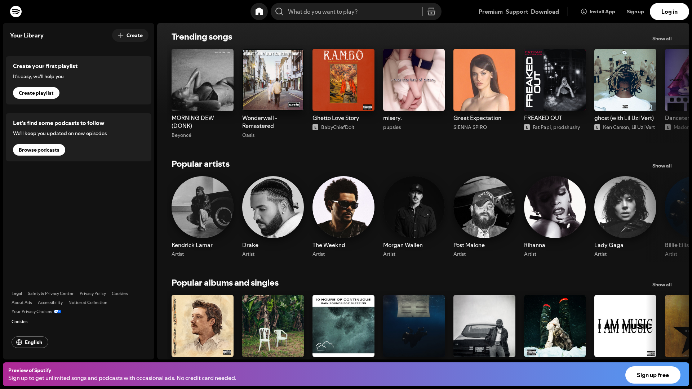Click the Lil Uzi Vert artist link
This screenshot has width=692, height=389.
pyautogui.click(x=643, y=127)
